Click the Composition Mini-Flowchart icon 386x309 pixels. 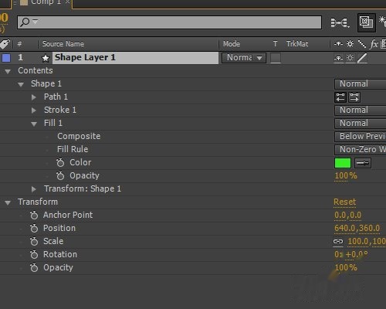[x=340, y=22]
